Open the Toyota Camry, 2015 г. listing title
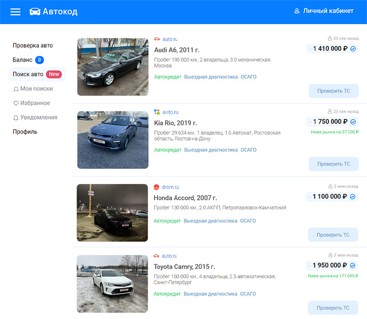 [184, 267]
